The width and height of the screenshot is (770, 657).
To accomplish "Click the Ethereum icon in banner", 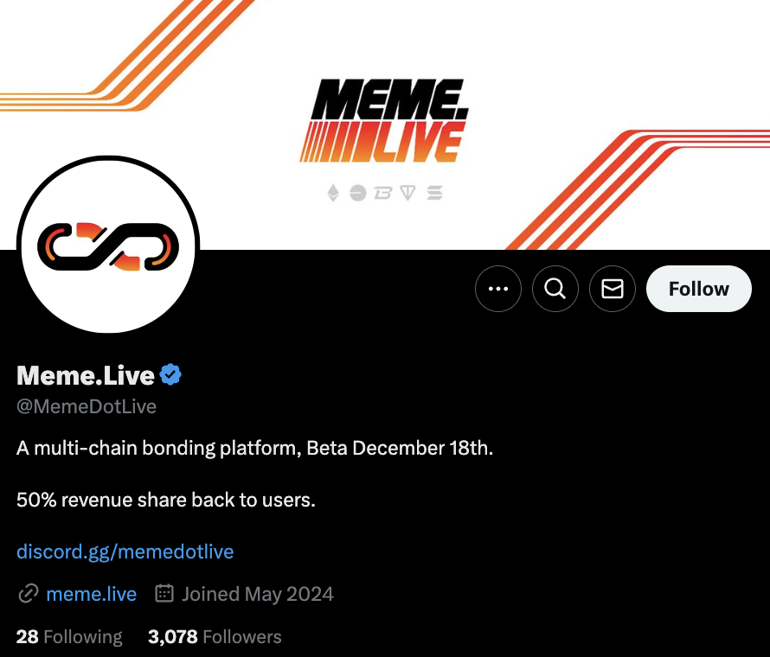I will click(x=333, y=193).
